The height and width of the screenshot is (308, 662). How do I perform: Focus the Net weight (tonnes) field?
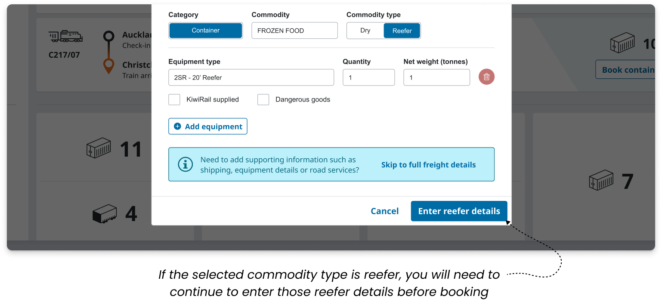point(436,77)
